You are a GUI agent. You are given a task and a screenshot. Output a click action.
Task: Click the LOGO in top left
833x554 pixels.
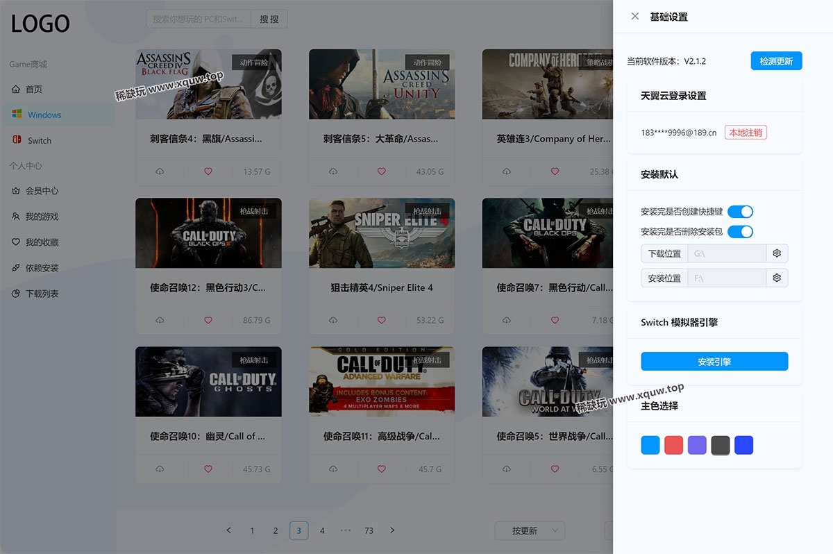point(41,24)
